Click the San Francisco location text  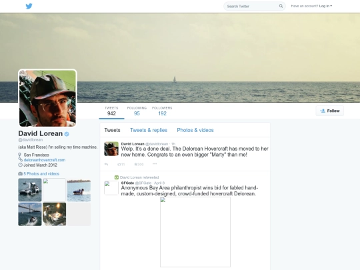coord(36,155)
